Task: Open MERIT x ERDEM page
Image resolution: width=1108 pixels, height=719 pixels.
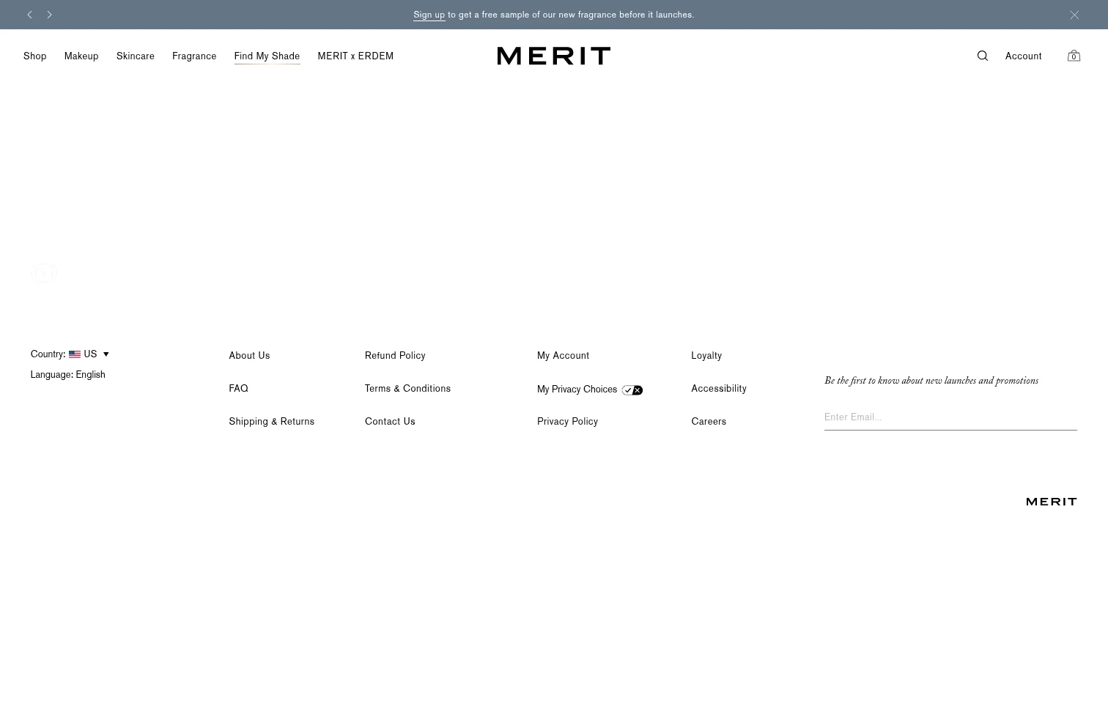Action: (x=355, y=56)
